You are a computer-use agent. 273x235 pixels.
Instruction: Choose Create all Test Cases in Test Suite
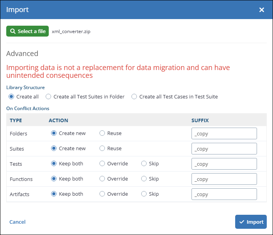[x=134, y=96]
